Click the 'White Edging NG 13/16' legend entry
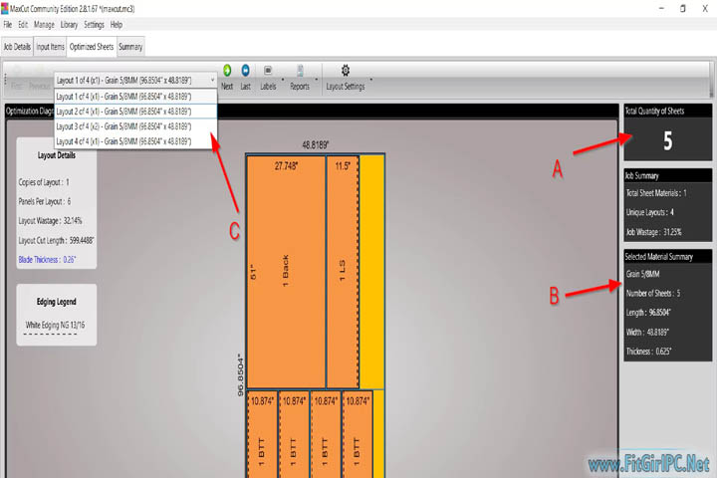Image resolution: width=717 pixels, height=478 pixels. [x=56, y=326]
